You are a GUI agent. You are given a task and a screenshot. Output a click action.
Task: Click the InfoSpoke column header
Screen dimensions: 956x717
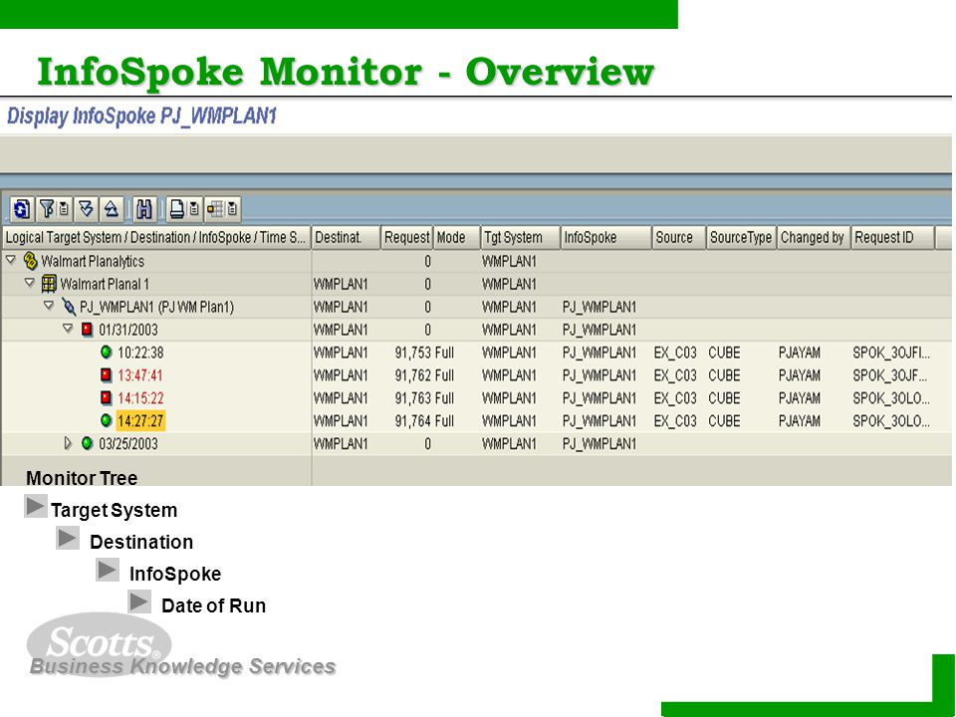pos(605,238)
